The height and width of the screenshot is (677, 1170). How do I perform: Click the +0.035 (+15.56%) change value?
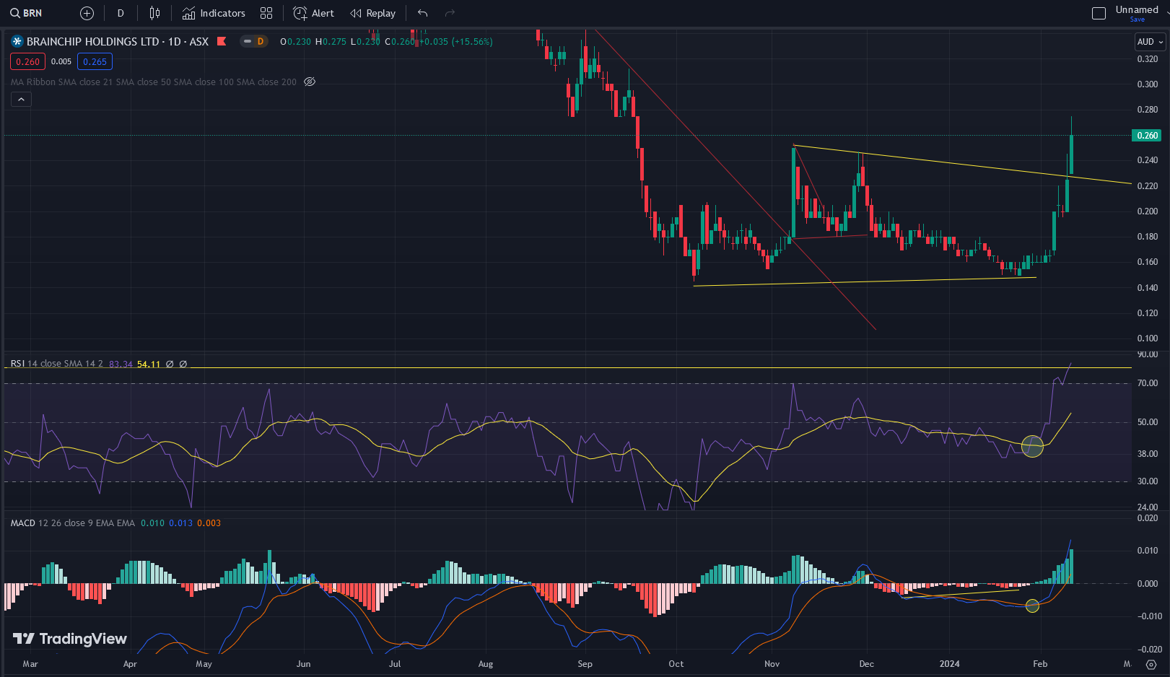pyautogui.click(x=457, y=41)
